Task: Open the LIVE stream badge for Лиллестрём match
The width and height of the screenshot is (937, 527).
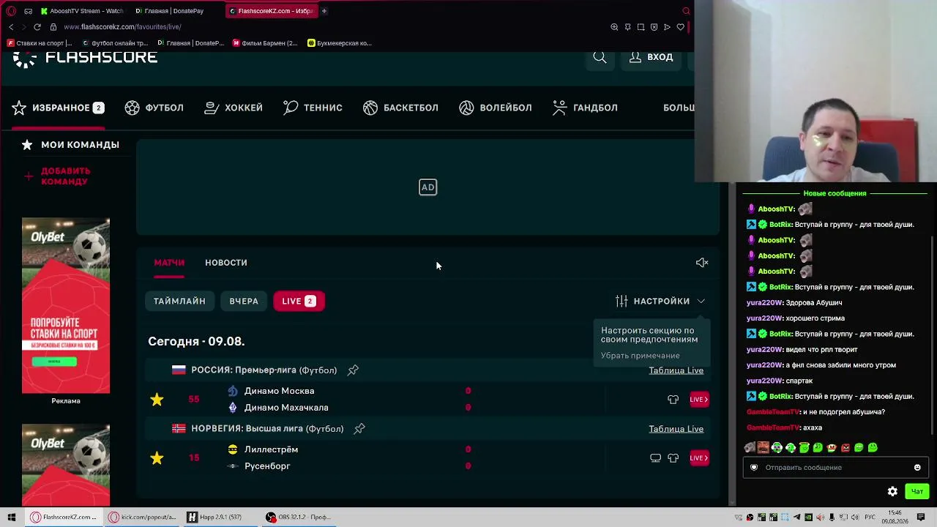Action: point(699,458)
